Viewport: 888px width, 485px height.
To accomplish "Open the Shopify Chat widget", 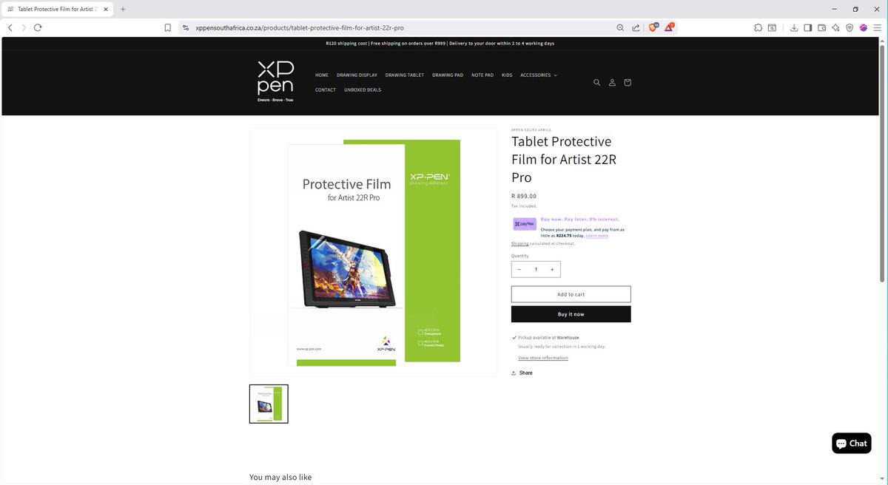I will pyautogui.click(x=852, y=443).
